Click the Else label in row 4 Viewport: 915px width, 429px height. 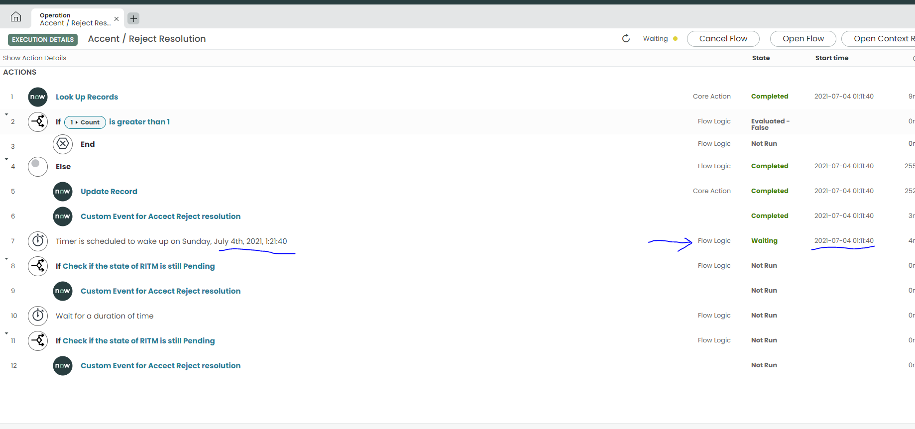(x=63, y=167)
